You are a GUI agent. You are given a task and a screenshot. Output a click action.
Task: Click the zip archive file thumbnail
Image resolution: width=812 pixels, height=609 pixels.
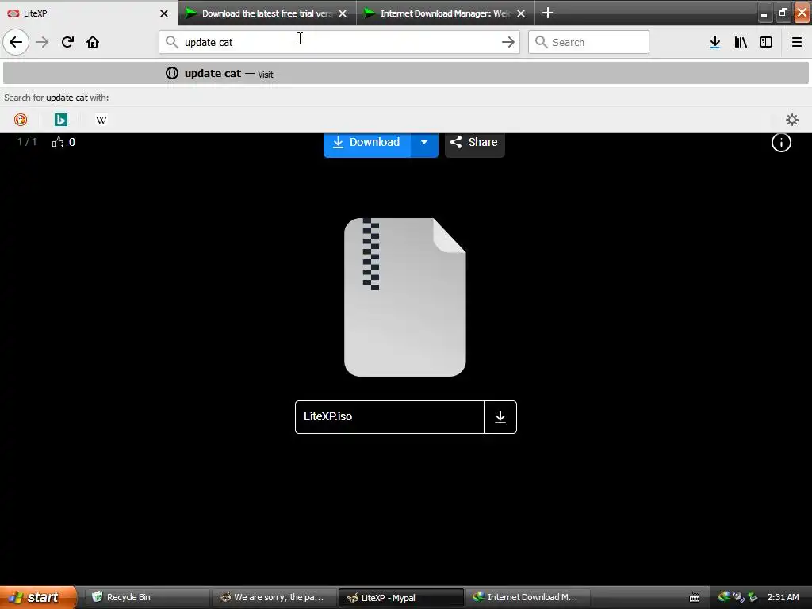tap(405, 297)
